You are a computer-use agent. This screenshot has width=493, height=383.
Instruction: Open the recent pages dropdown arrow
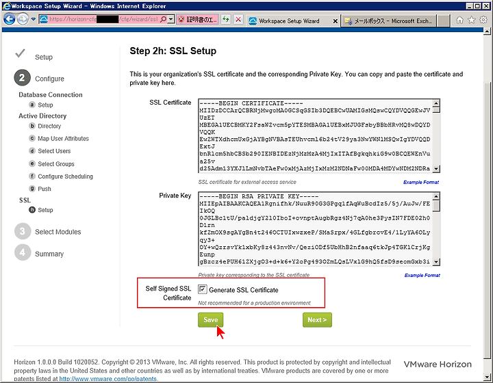point(34,19)
